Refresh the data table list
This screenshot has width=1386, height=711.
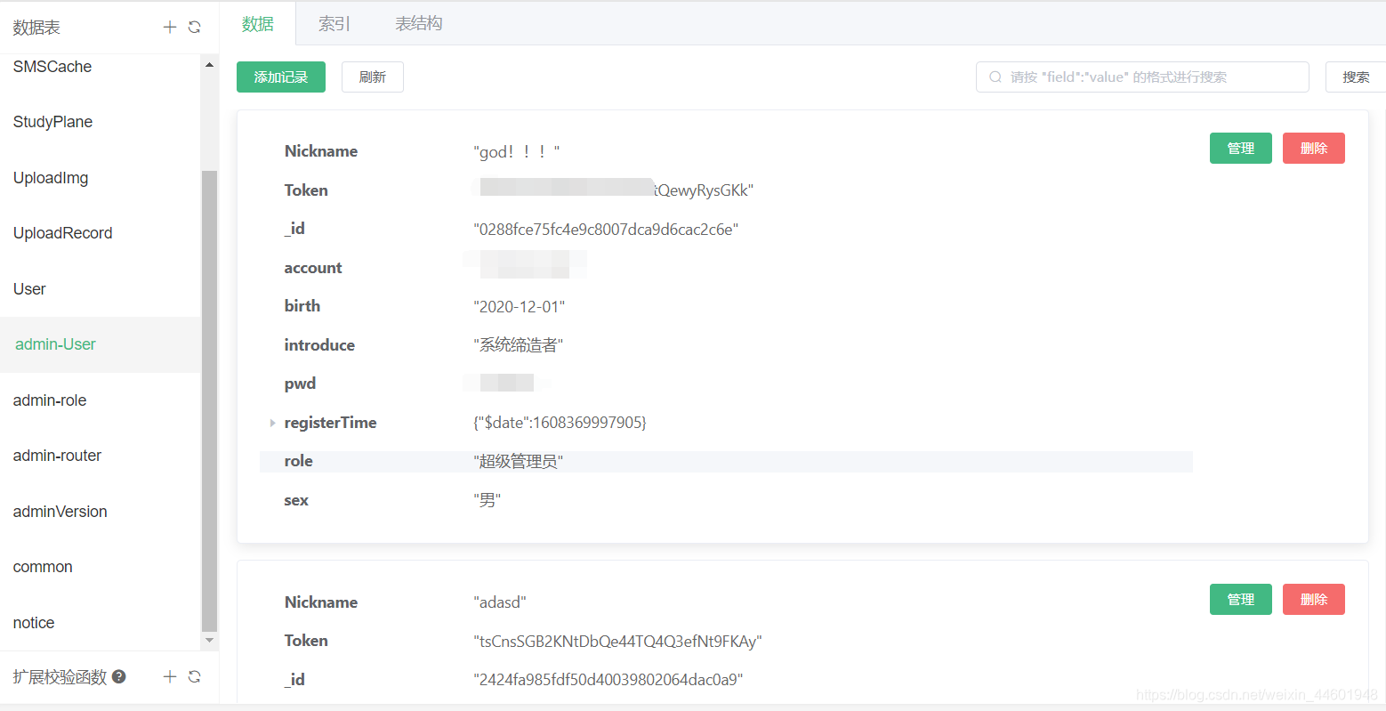click(195, 28)
